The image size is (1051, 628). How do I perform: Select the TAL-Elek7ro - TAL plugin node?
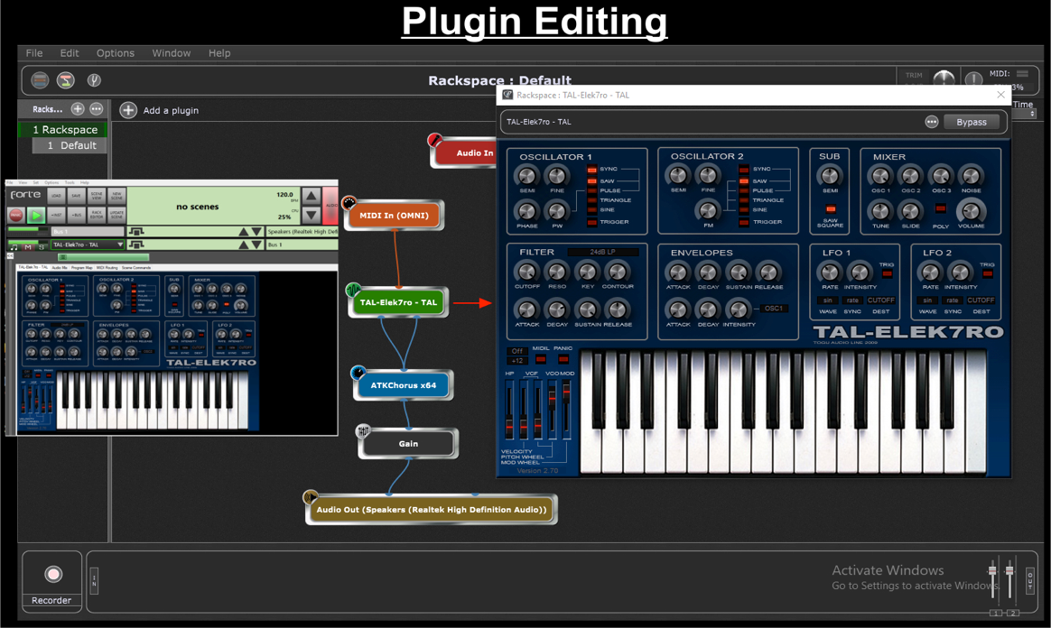[398, 302]
